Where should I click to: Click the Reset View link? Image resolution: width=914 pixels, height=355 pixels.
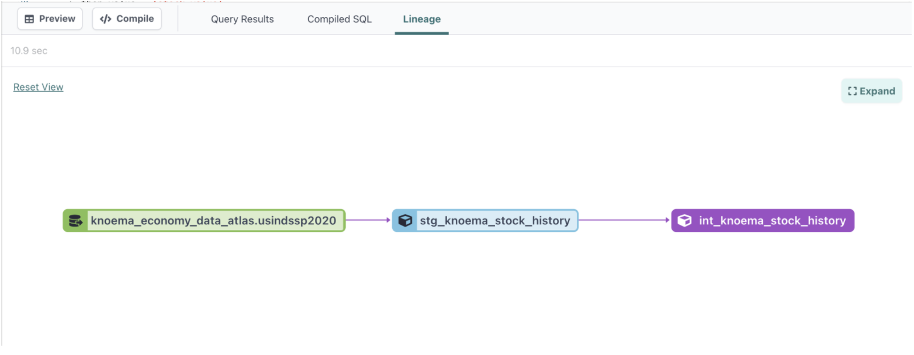pos(38,87)
